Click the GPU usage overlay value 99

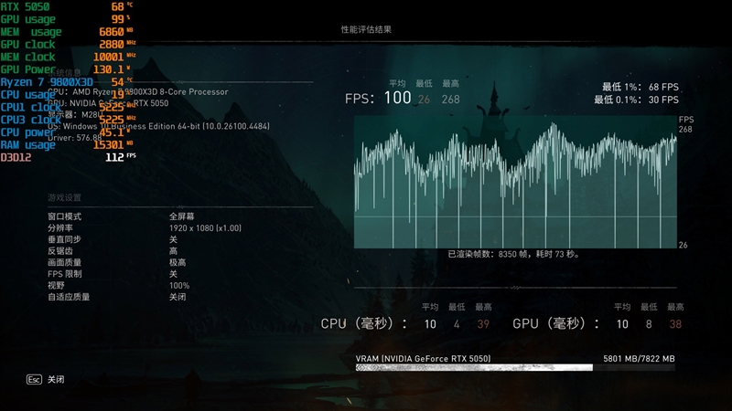118,19
